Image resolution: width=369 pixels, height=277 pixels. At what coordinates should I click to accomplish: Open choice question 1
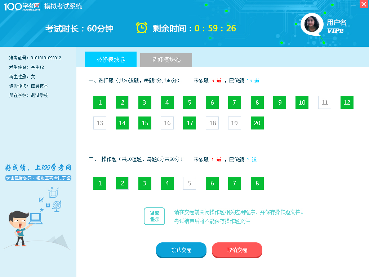pos(100,102)
